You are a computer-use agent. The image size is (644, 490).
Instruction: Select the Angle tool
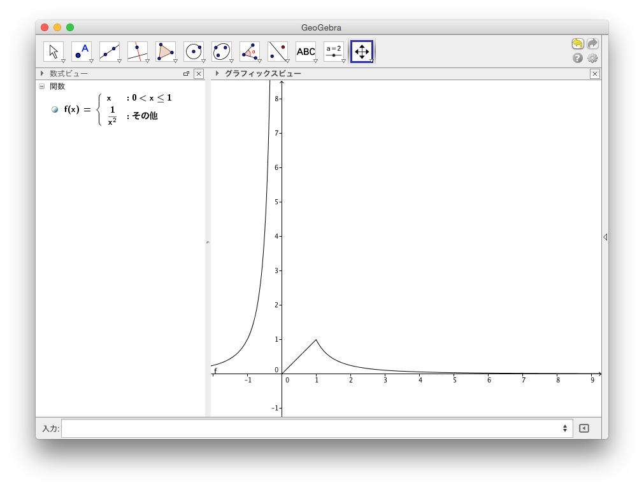250,52
